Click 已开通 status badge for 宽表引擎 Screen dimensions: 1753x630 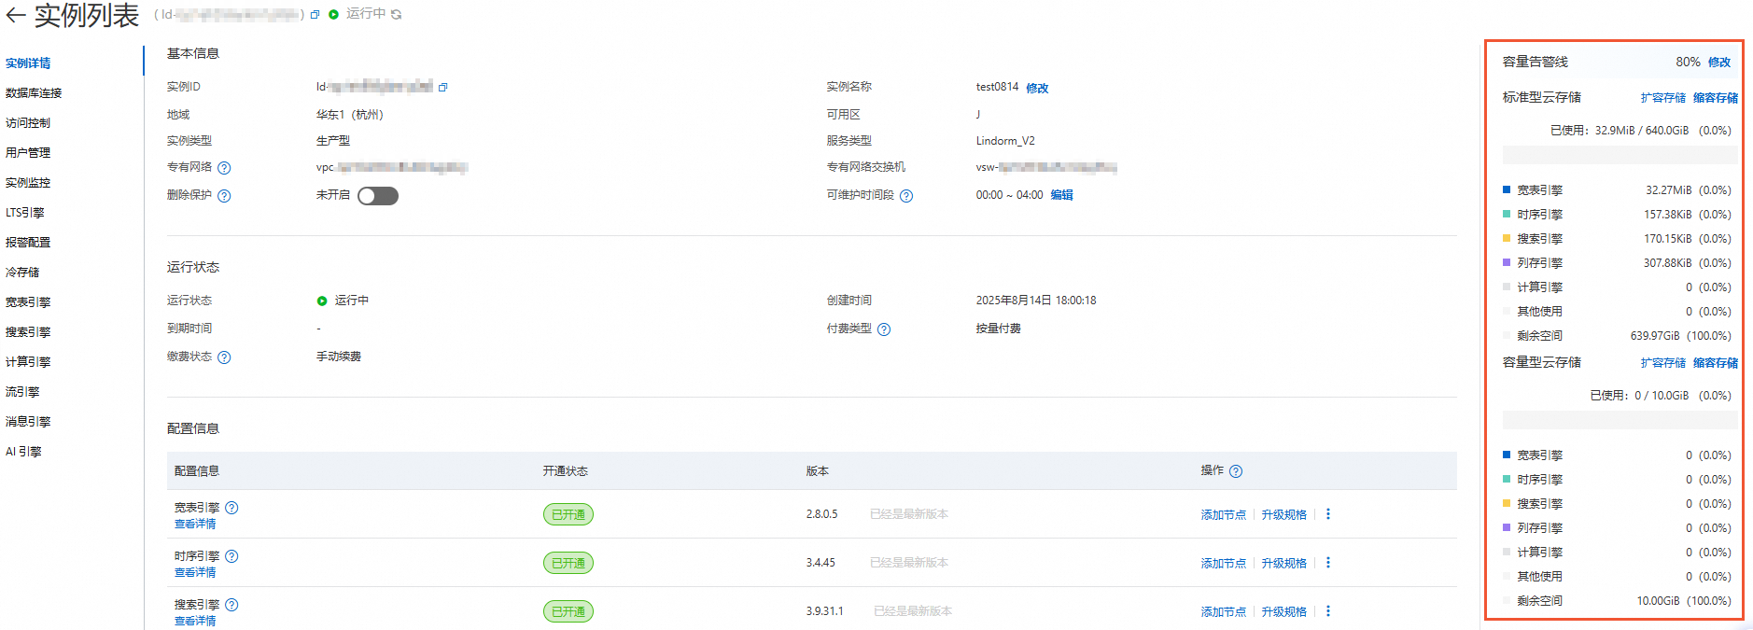[x=568, y=514]
